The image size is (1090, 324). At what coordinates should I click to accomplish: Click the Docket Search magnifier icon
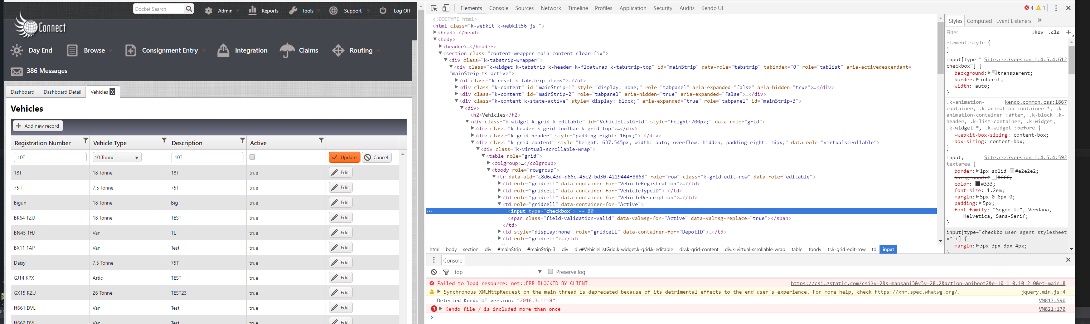tap(189, 9)
